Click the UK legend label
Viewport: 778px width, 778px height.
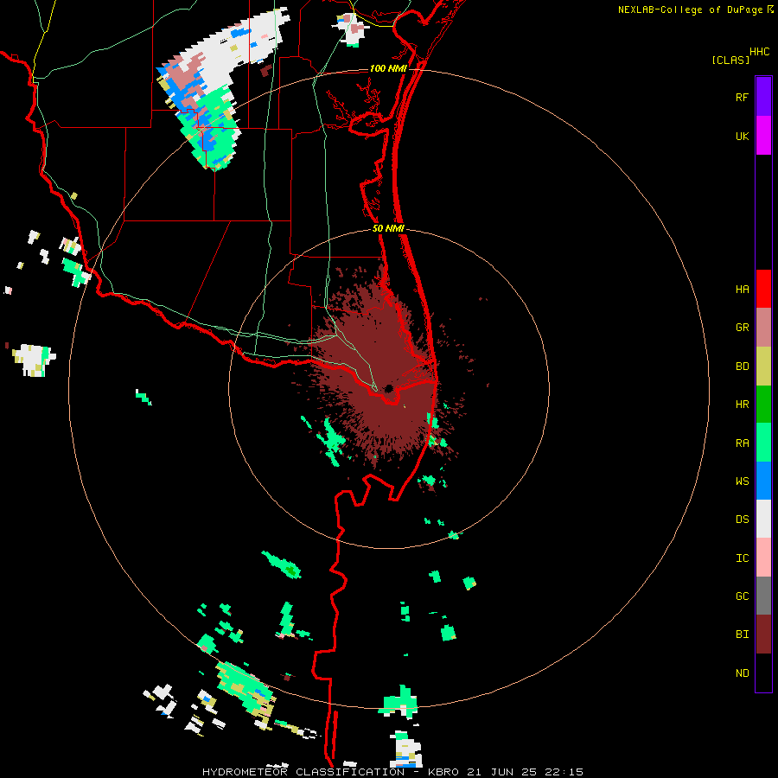(742, 137)
